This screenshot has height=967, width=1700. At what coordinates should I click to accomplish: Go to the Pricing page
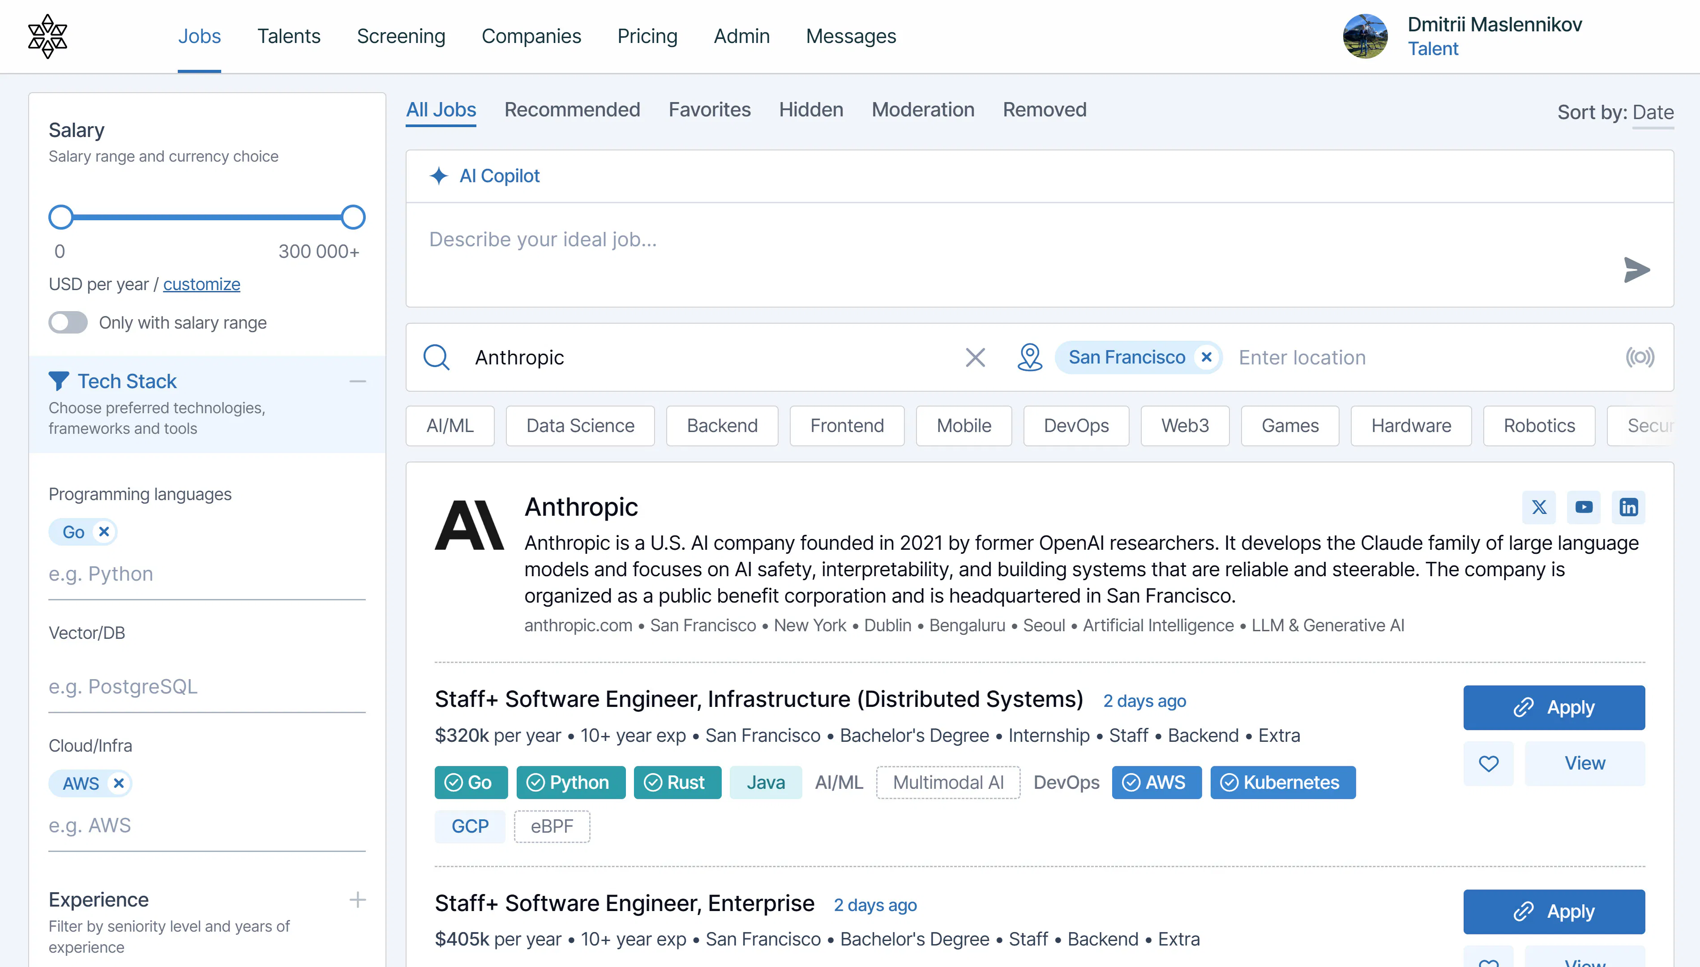coord(647,36)
